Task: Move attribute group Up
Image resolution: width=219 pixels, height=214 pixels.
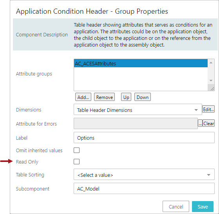Action: (x=126, y=97)
